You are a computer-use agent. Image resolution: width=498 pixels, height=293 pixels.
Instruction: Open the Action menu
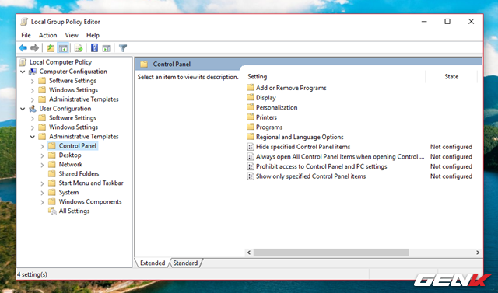pos(48,35)
